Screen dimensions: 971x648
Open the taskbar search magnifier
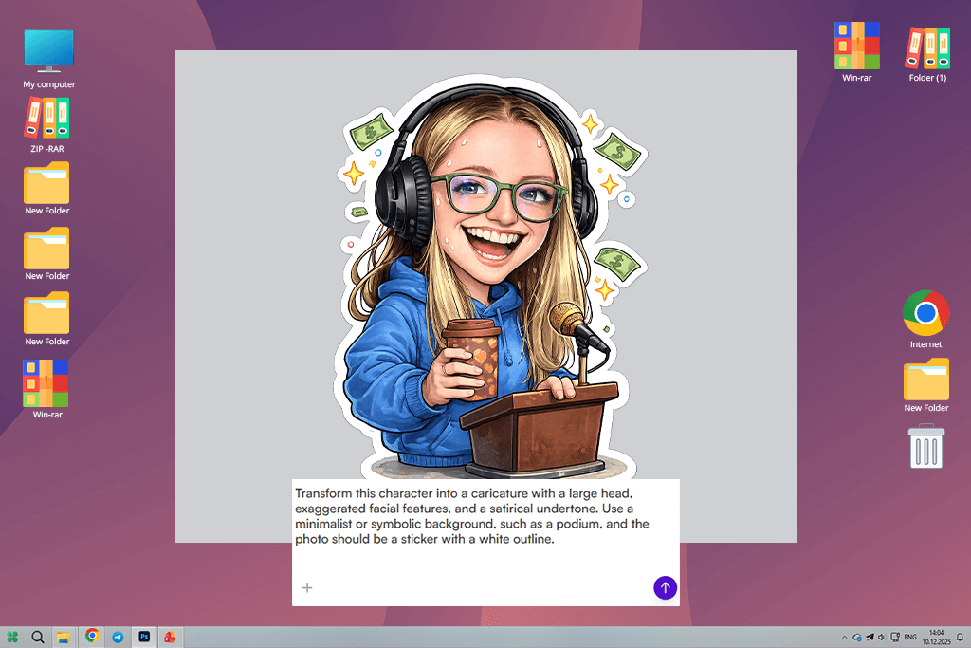coord(38,637)
